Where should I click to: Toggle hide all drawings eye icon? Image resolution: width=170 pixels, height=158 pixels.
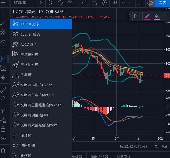pyautogui.click(x=3, y=138)
